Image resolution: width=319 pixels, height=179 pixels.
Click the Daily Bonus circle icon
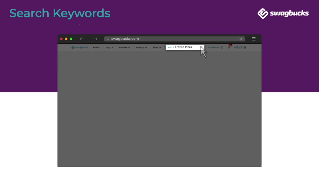tap(222, 48)
